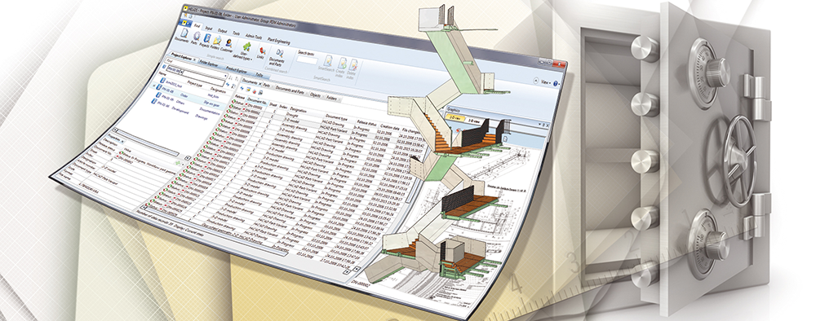Click the Release column header

click(240, 97)
